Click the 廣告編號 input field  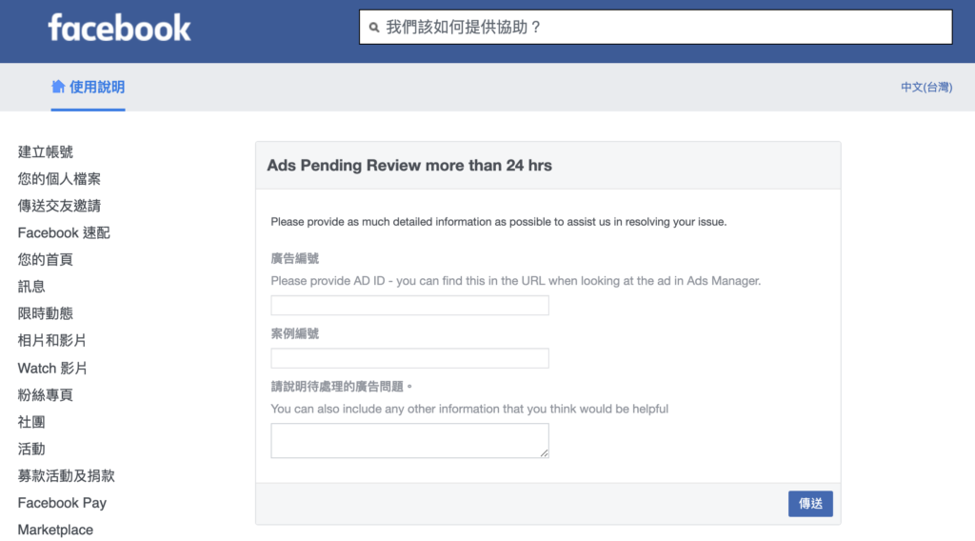coord(409,306)
